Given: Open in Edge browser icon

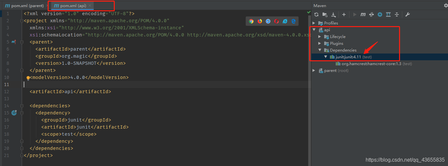Looking at the screenshot, I should click(293, 21).
